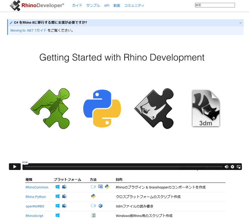
Task: Open the openNURBS link
Action: pos(35,206)
